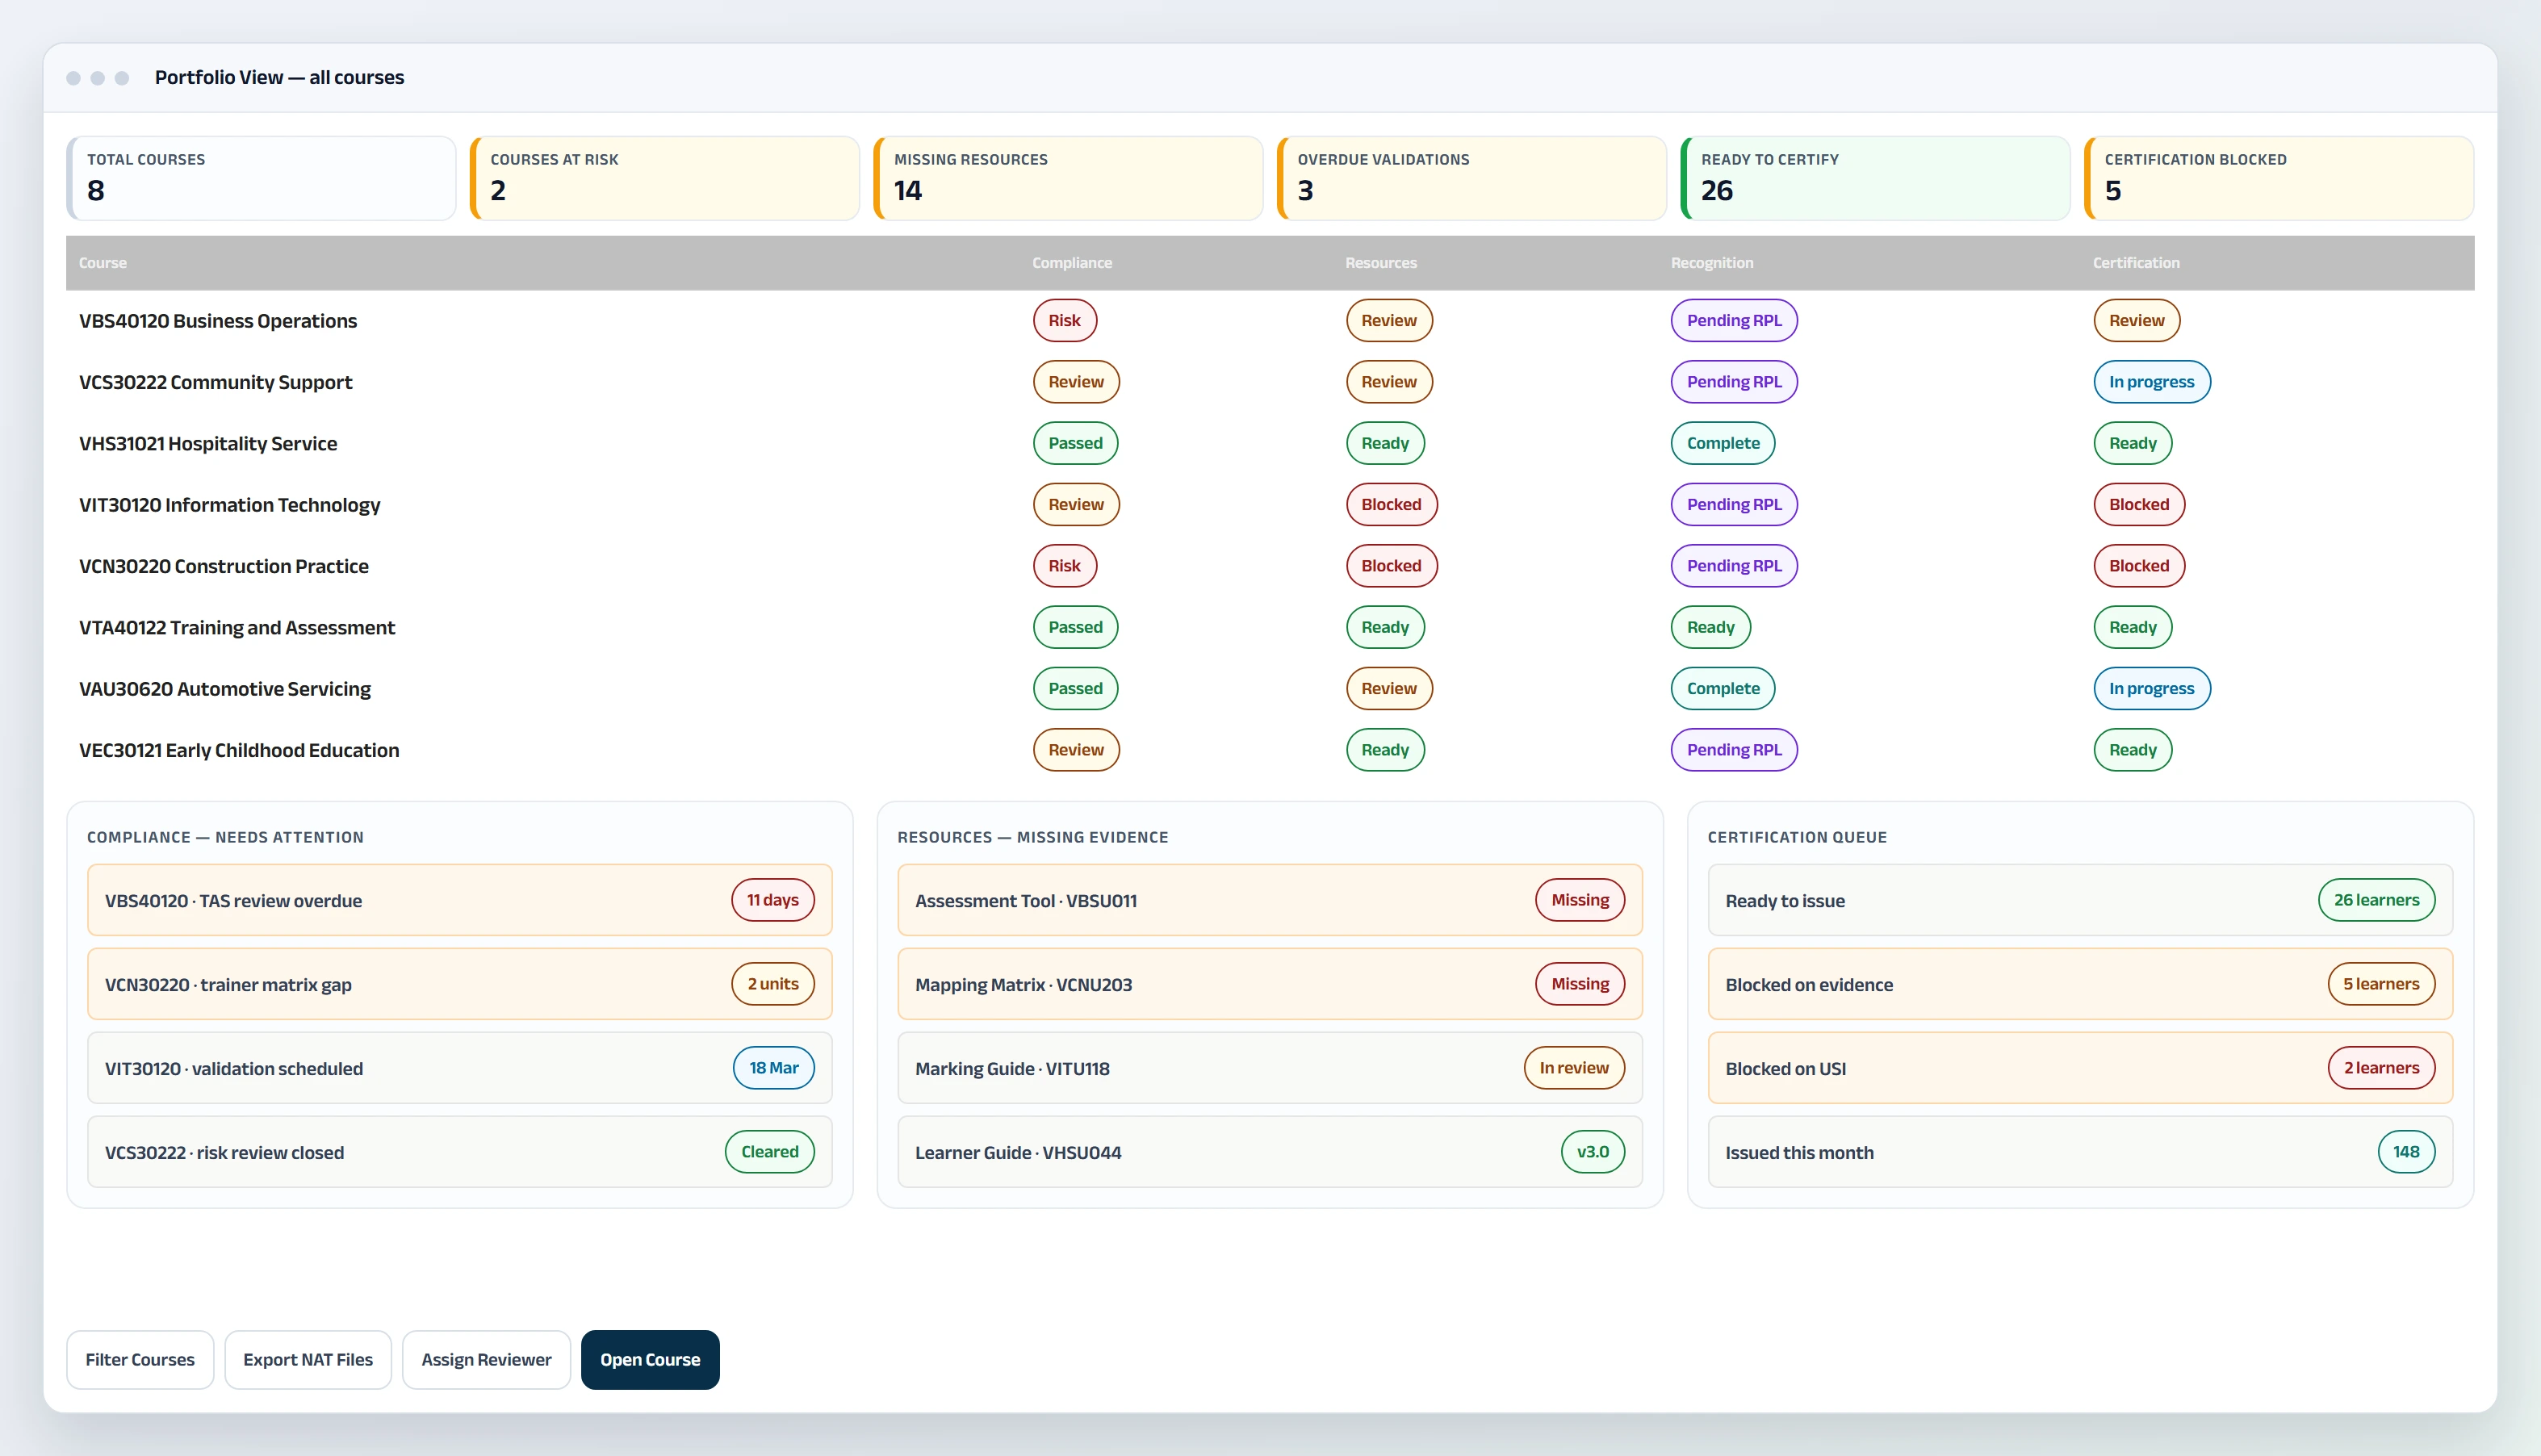Click the Filter Courses button
The height and width of the screenshot is (1456, 2541).
140,1359
